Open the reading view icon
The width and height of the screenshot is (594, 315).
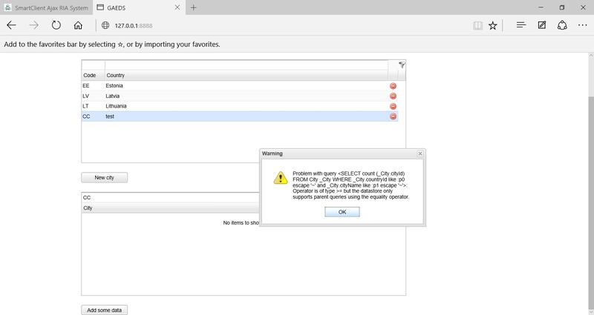[x=477, y=25]
